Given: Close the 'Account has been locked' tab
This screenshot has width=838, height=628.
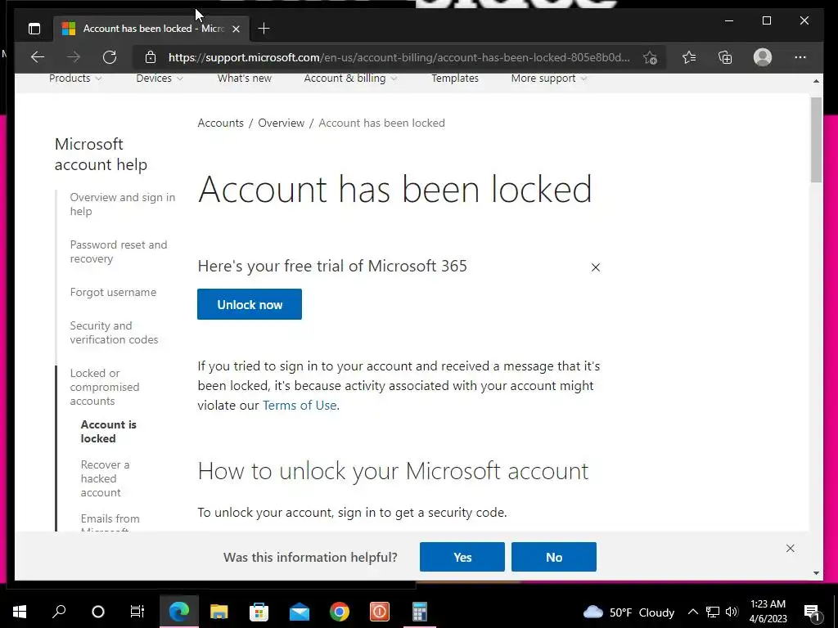Looking at the screenshot, I should 237,29.
